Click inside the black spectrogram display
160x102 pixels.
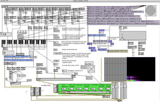tap(141, 69)
